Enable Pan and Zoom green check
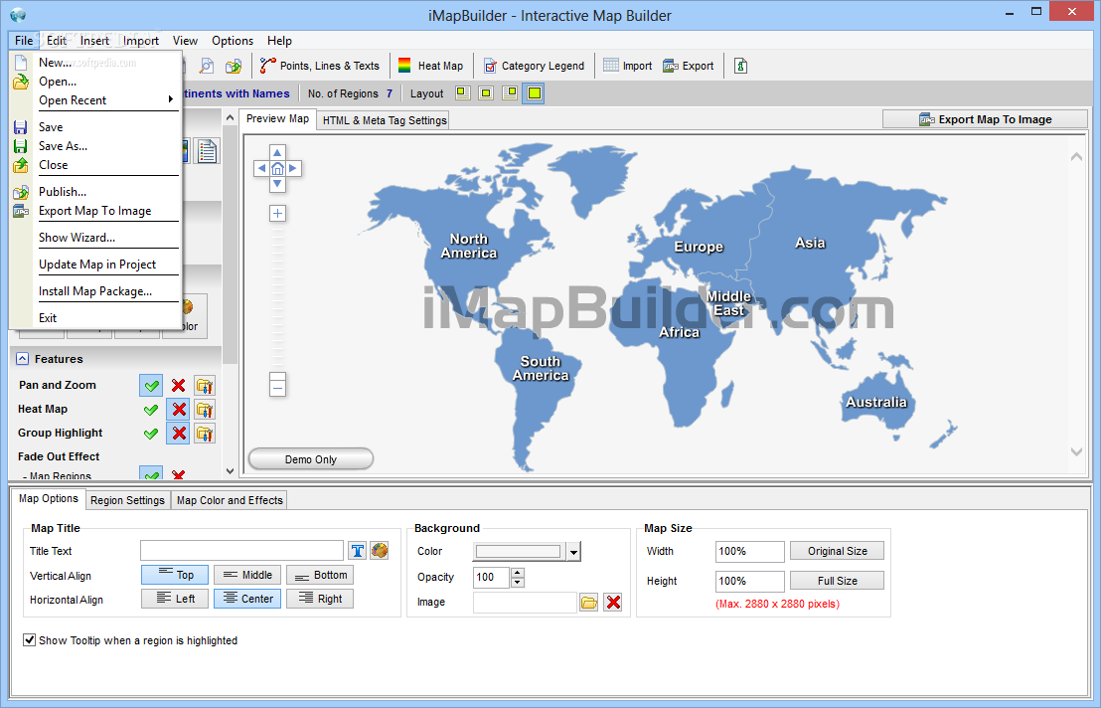This screenshot has width=1101, height=708. coord(151,386)
